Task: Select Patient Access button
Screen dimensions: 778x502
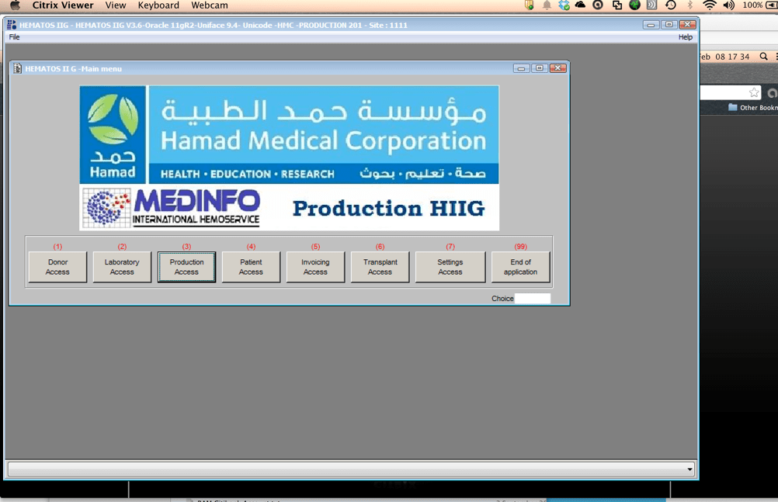Action: point(251,267)
